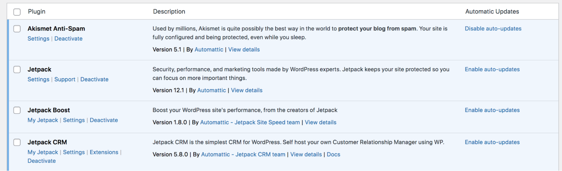Open Jetpack CRM Extensions link

pyautogui.click(x=104, y=152)
